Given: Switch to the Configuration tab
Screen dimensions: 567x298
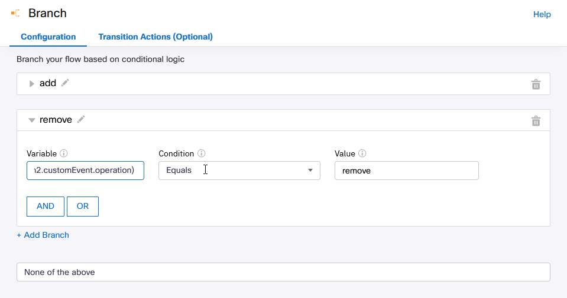Looking at the screenshot, I should click(48, 37).
